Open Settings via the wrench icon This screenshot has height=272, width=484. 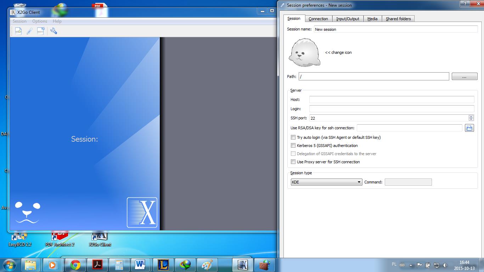click(x=54, y=31)
